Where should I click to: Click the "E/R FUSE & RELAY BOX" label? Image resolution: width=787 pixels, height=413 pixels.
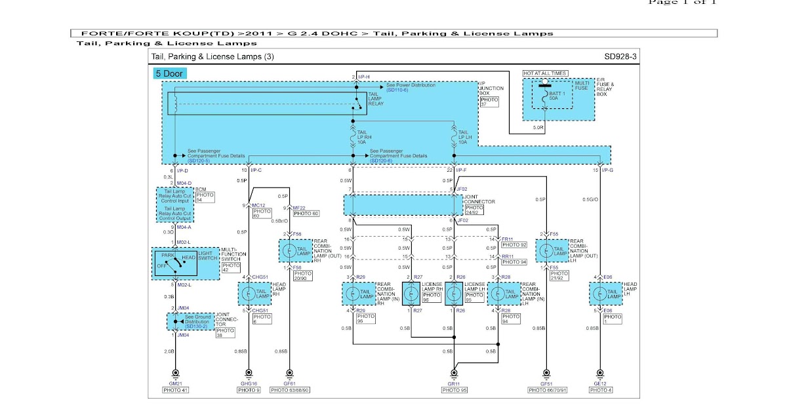(x=605, y=87)
